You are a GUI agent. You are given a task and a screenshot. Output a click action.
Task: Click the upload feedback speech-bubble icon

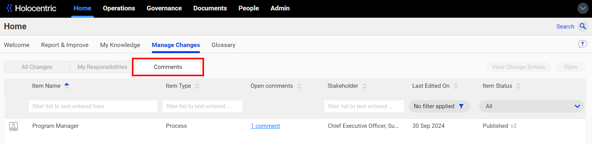pyautogui.click(x=582, y=44)
